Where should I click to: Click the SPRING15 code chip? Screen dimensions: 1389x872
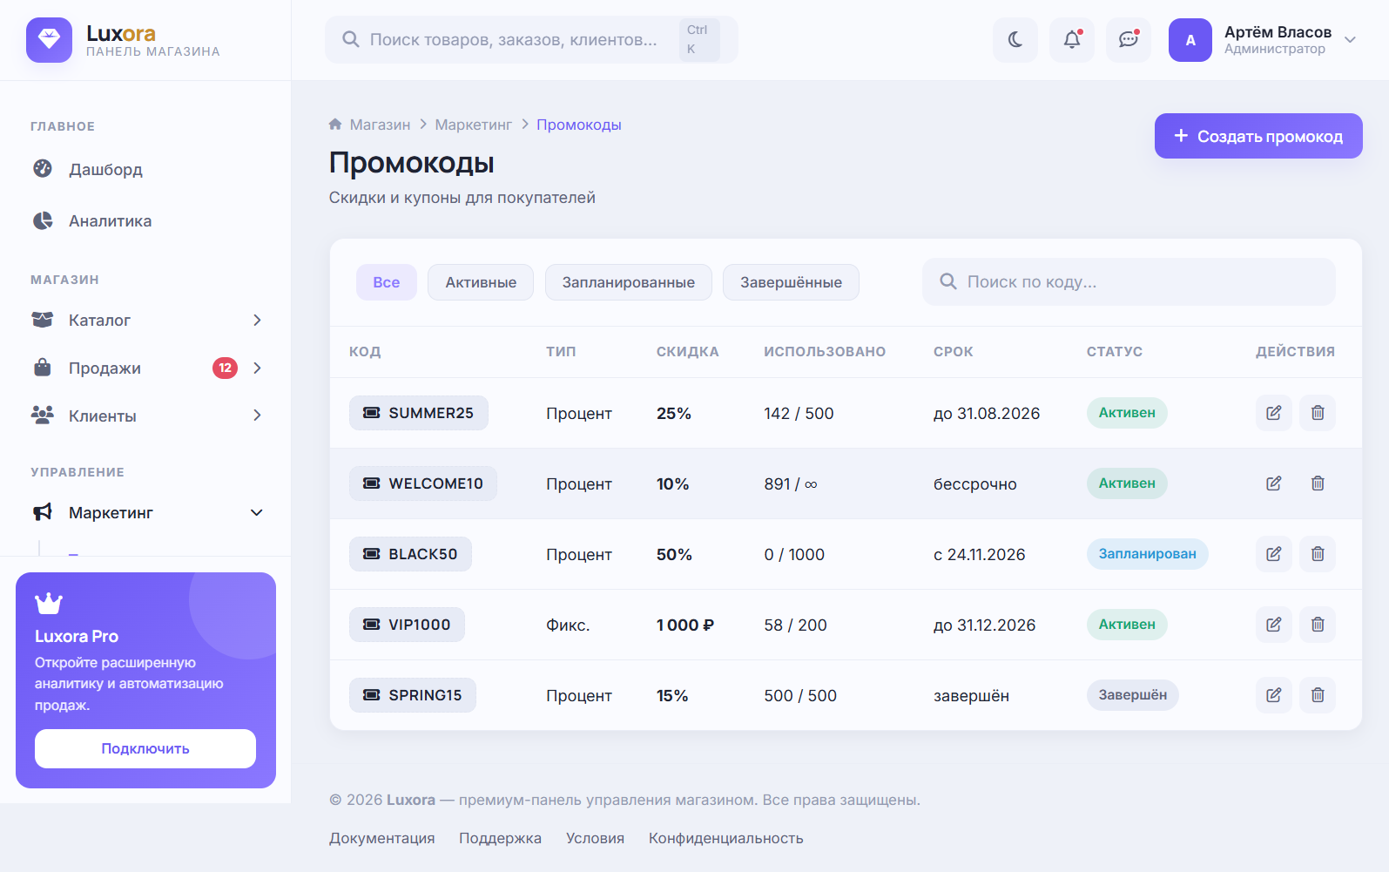[x=413, y=695]
